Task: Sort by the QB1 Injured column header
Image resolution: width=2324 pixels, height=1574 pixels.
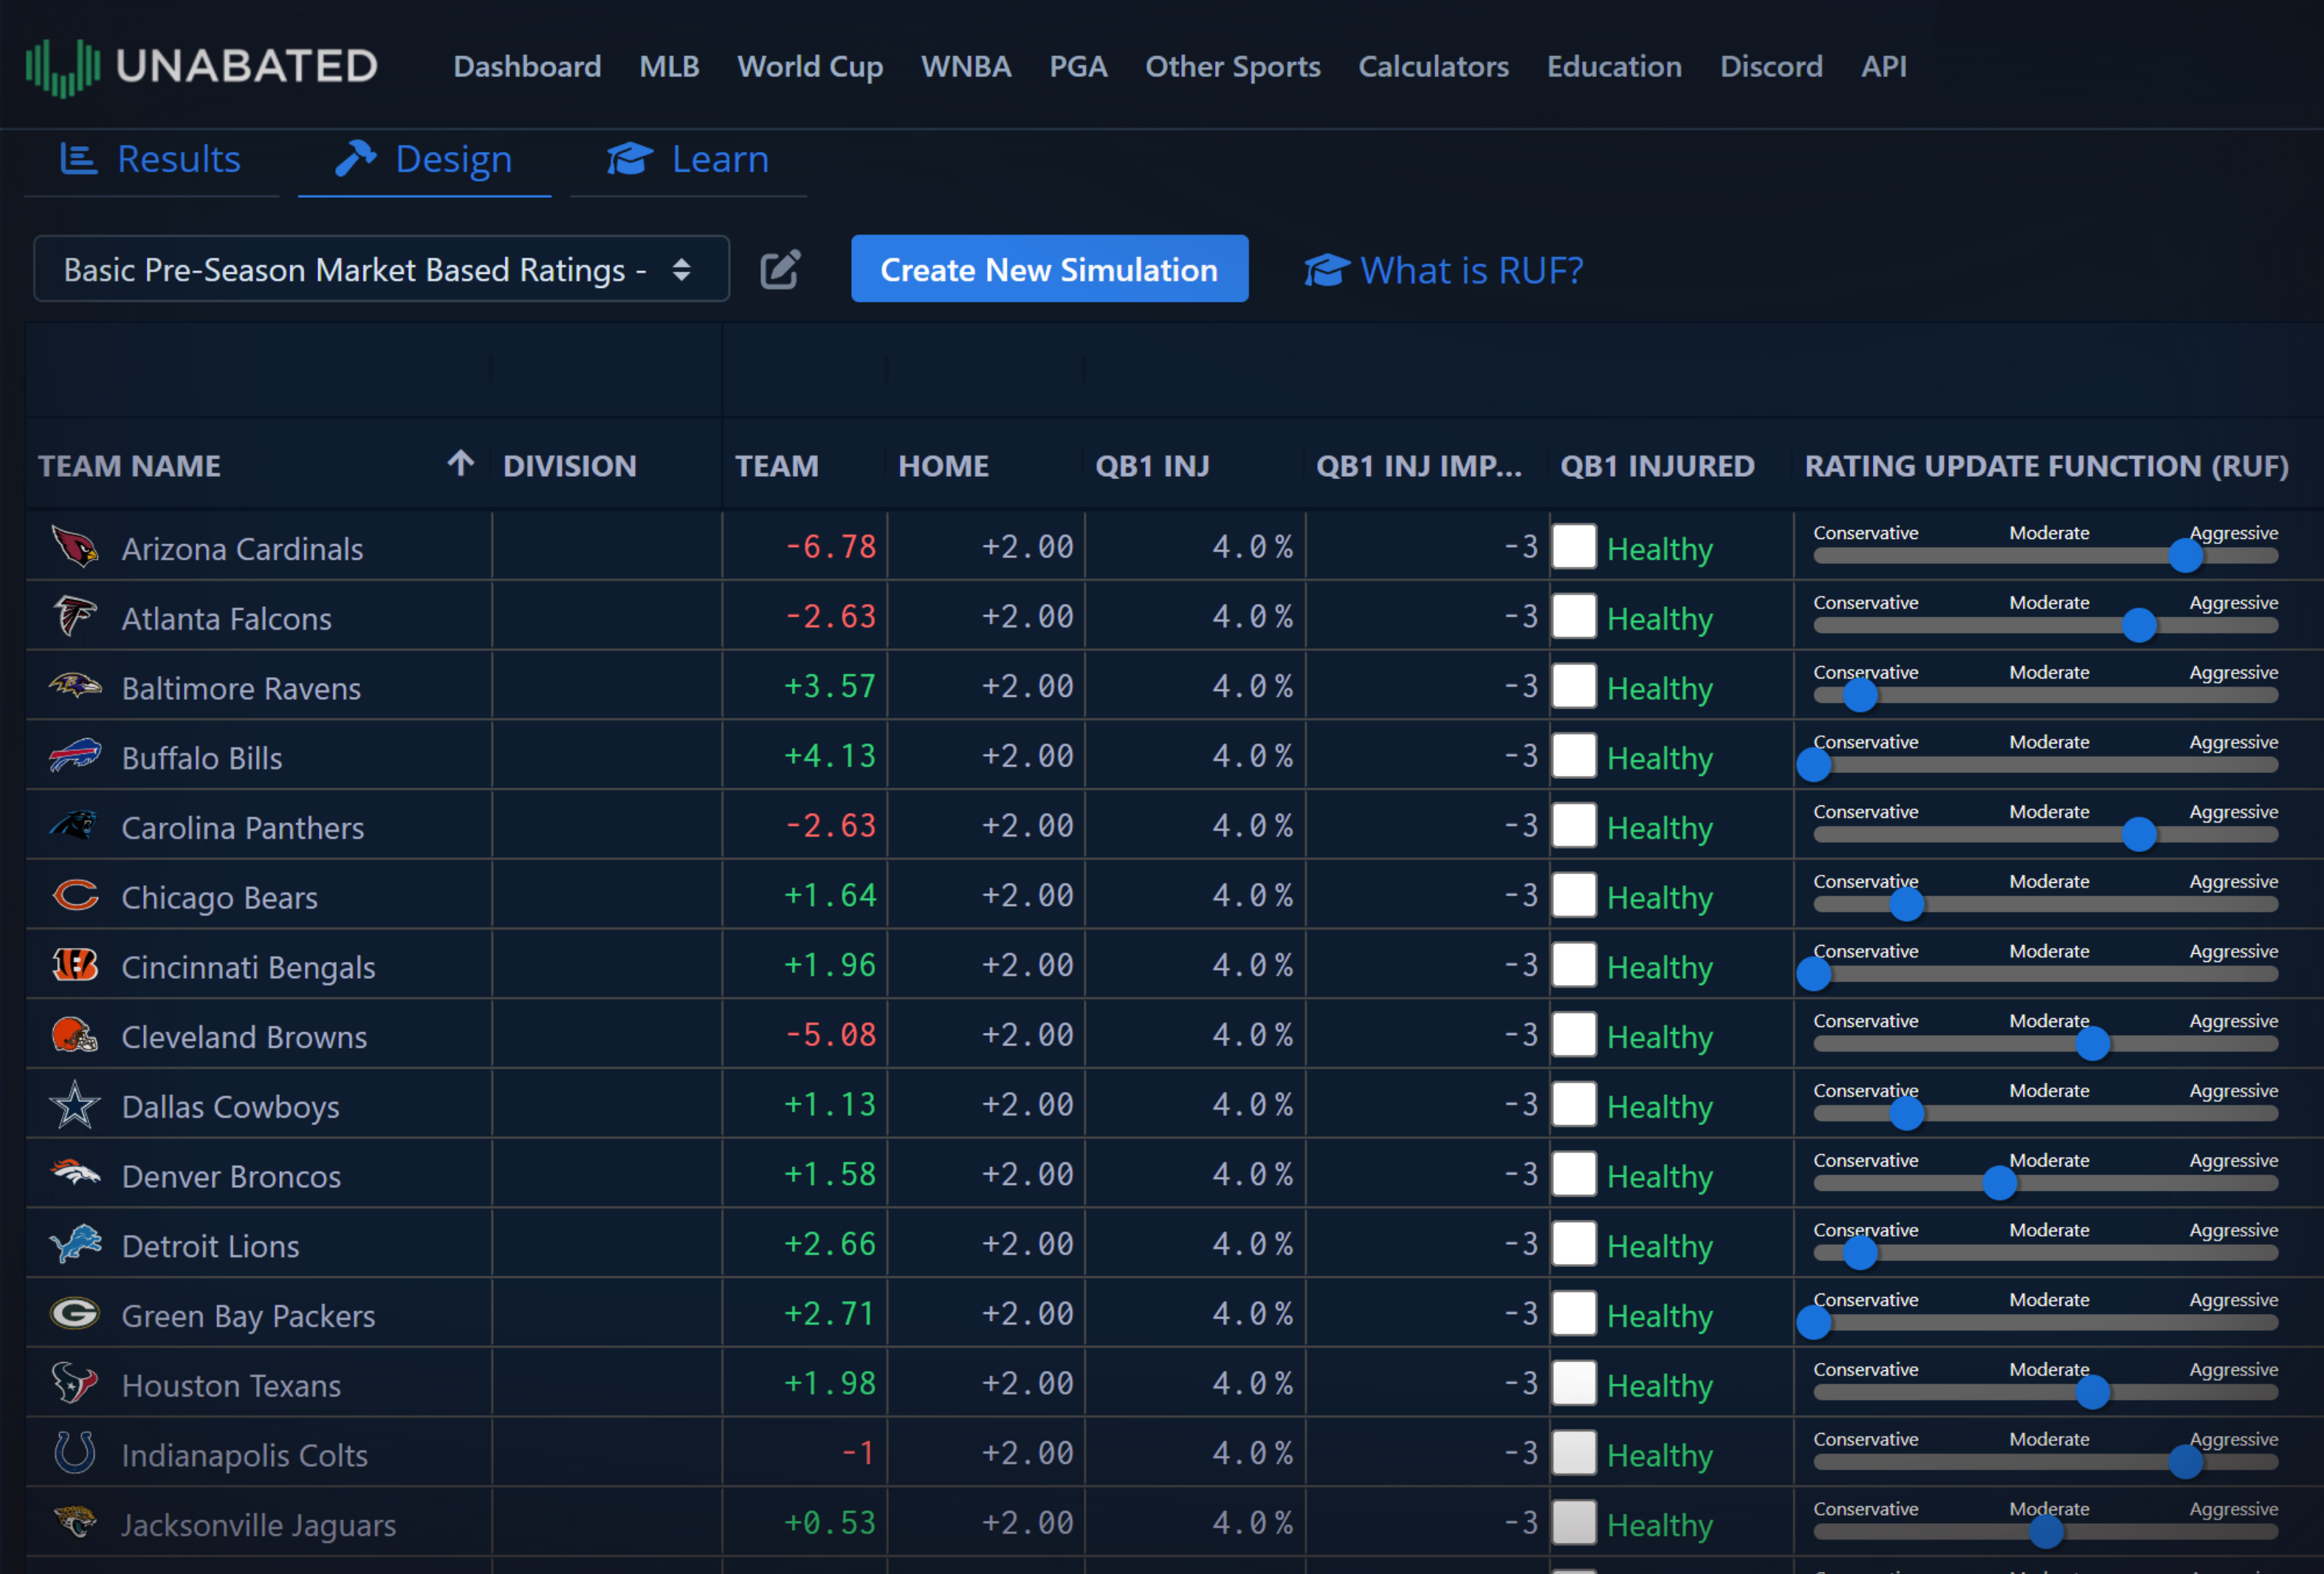Action: [x=1657, y=465]
